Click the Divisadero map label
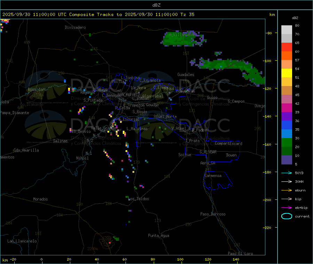 tap(75, 27)
